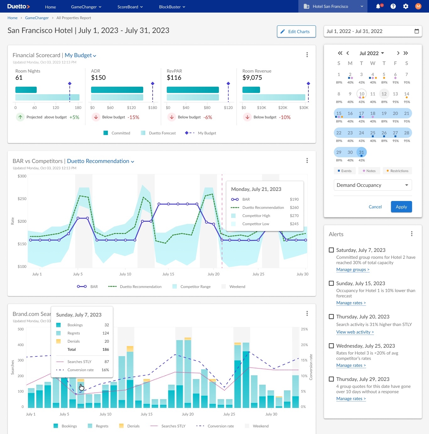Viewport: 429px width, 434px height.
Task: Open Hotel San Francisco property selector
Action: coord(333,6)
